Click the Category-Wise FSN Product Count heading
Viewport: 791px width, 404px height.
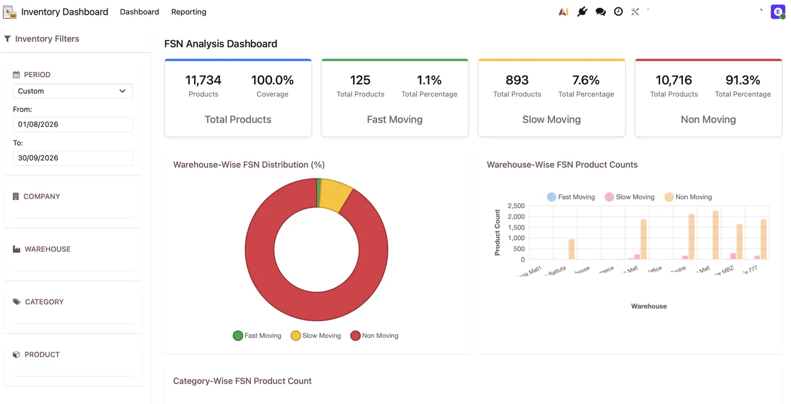pos(242,381)
